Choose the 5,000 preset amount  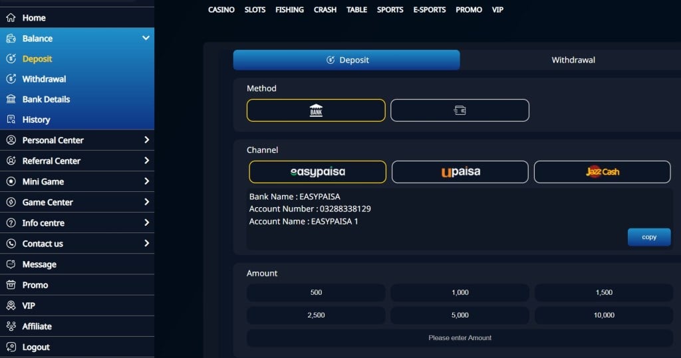click(x=460, y=315)
